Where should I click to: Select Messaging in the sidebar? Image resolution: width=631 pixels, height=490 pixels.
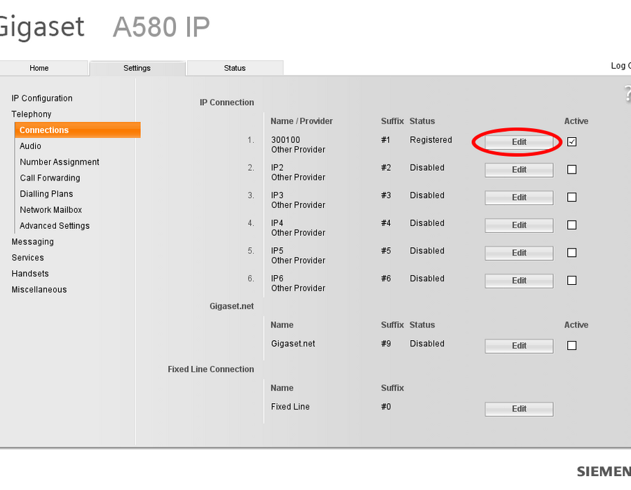click(x=32, y=241)
